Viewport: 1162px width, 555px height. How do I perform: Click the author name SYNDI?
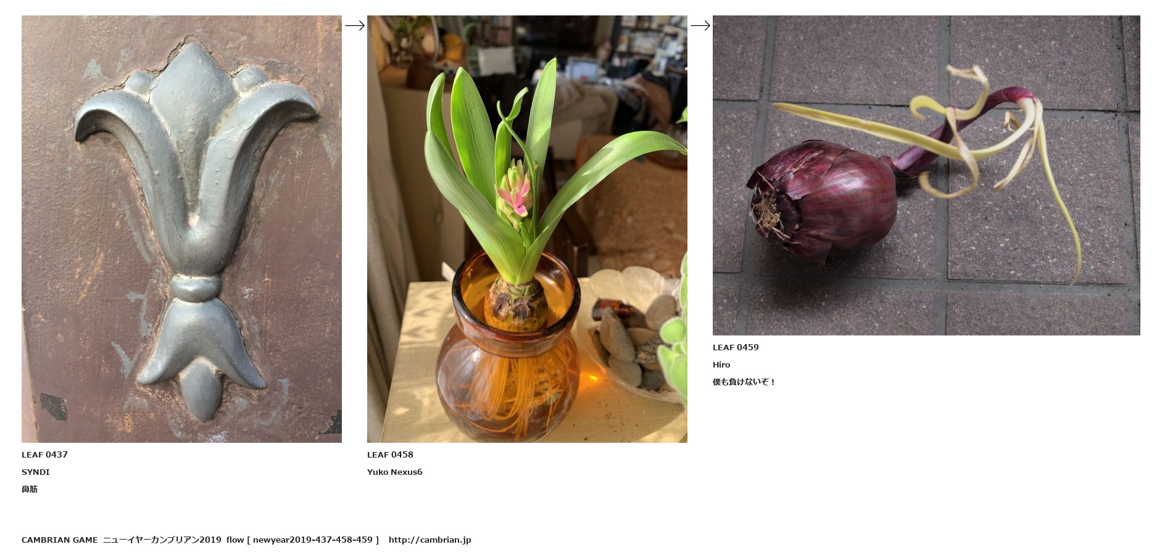[x=36, y=472]
